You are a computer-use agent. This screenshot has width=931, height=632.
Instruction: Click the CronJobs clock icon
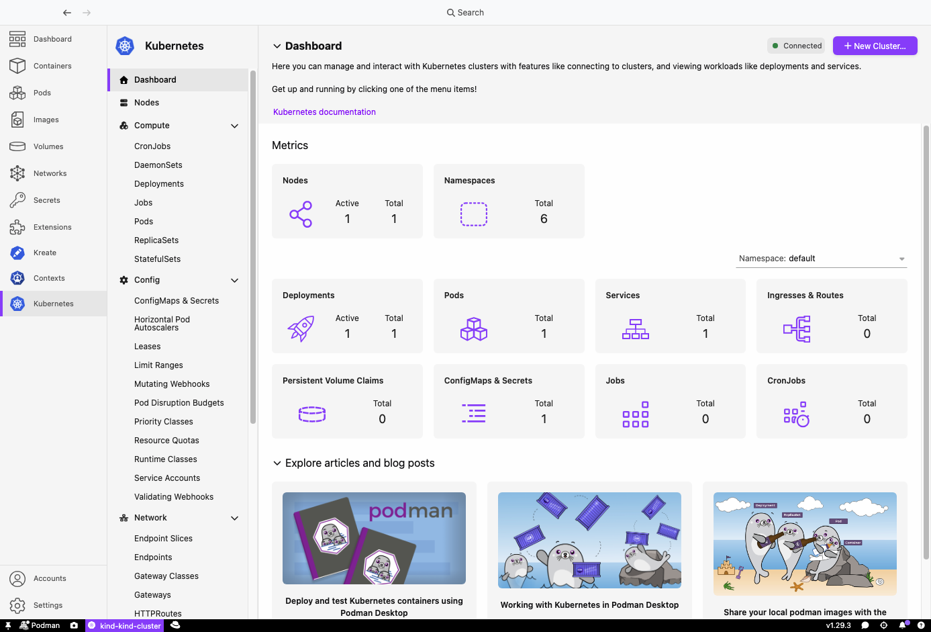[797, 414]
